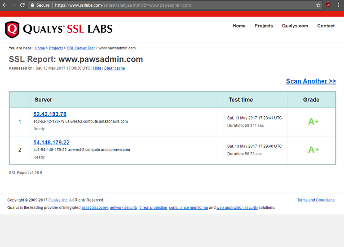Click the A+ grade for 52.42.183.78
This screenshot has width=344, height=247.
[x=313, y=121]
